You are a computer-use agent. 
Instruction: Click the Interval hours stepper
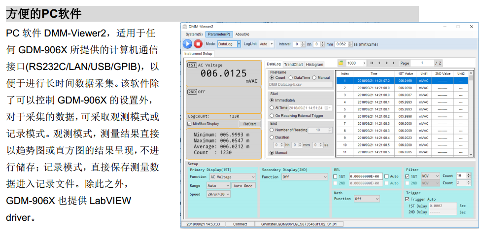pyautogui.click(x=303, y=44)
